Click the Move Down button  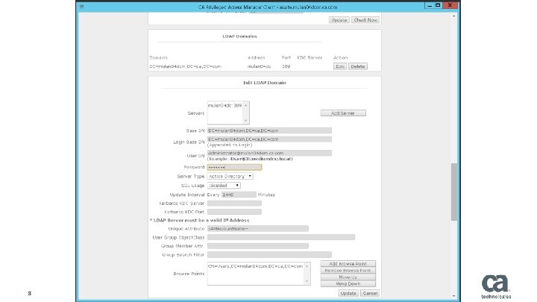(348, 284)
